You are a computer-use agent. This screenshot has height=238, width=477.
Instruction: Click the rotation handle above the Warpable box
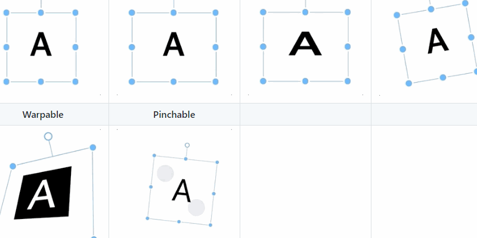tap(48, 136)
